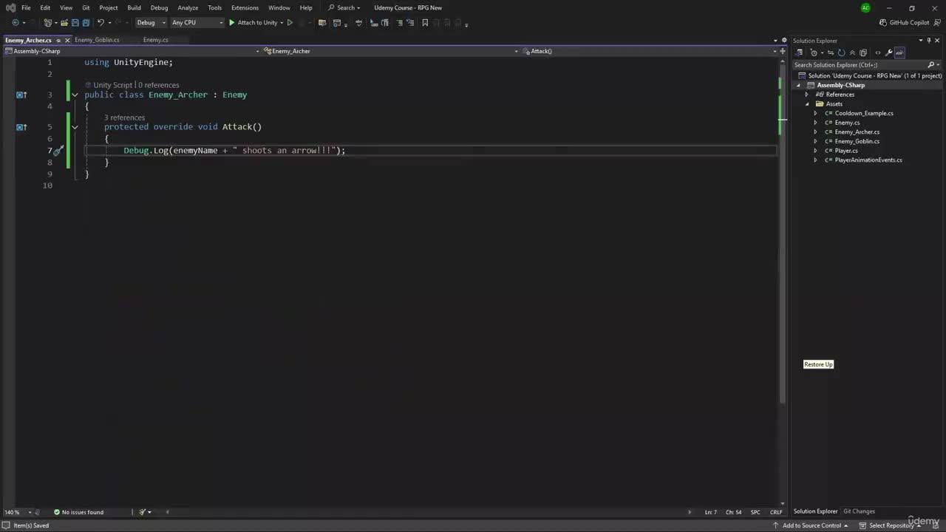Screen dimensions: 946x532
Task: Click the New Item toolbar icon
Action: coord(47,23)
